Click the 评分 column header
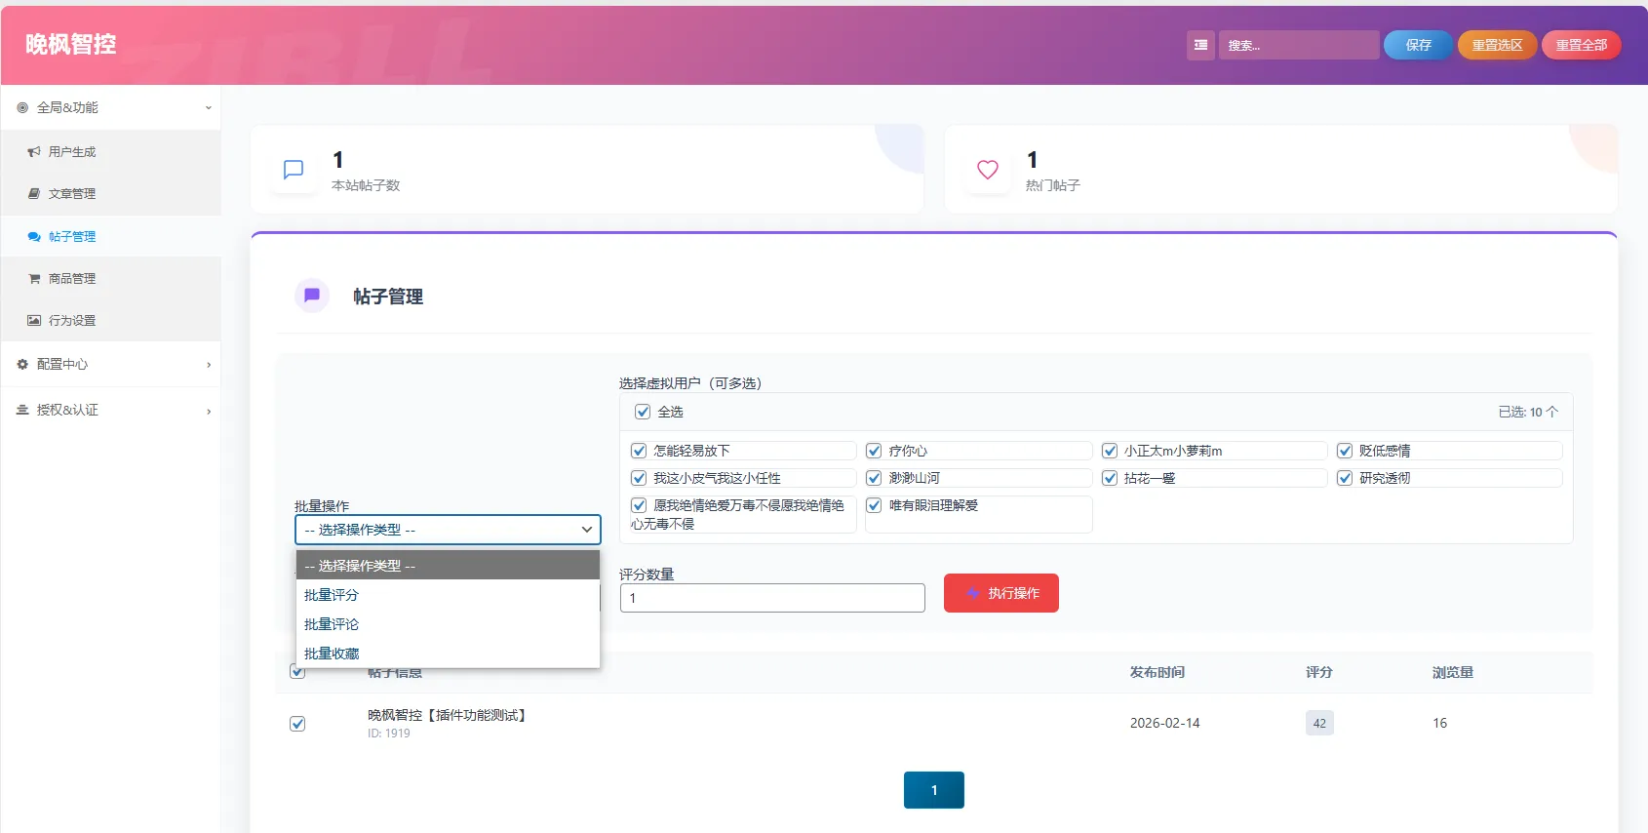This screenshot has width=1648, height=833. pos(1319,672)
